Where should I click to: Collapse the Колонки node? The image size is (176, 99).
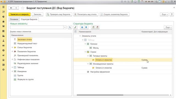coord(85,44)
